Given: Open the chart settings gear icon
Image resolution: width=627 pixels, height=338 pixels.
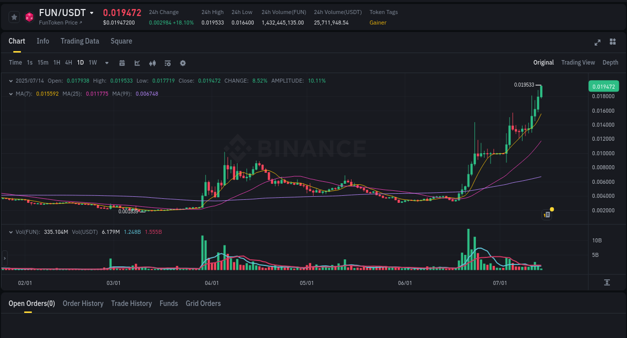Looking at the screenshot, I should tap(183, 63).
